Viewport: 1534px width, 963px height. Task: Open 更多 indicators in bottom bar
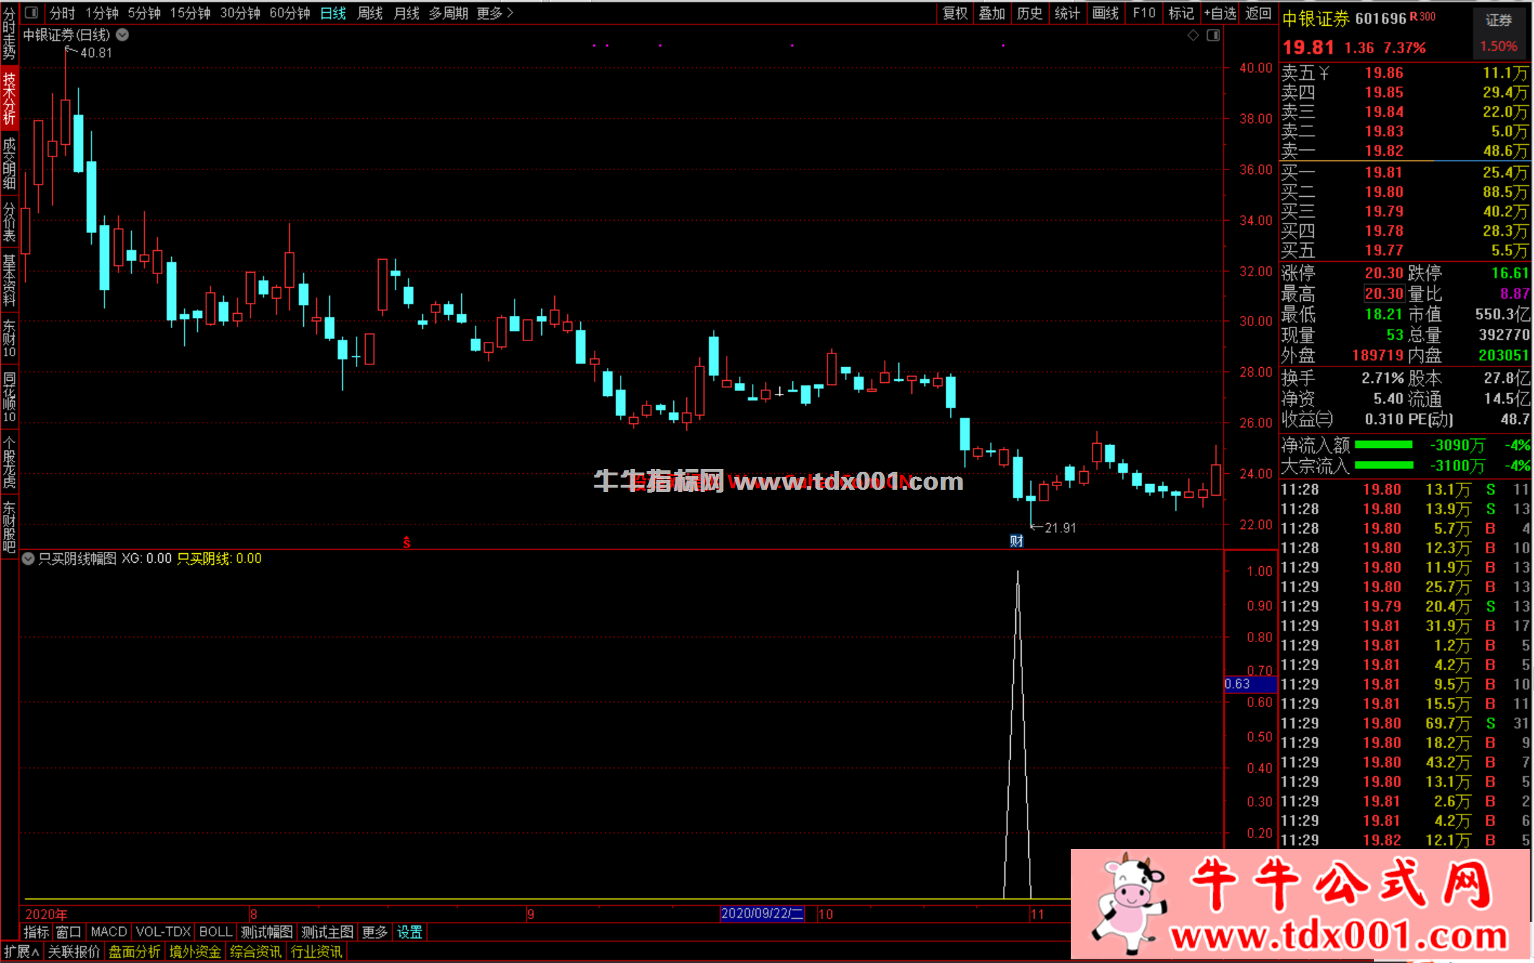point(374,932)
